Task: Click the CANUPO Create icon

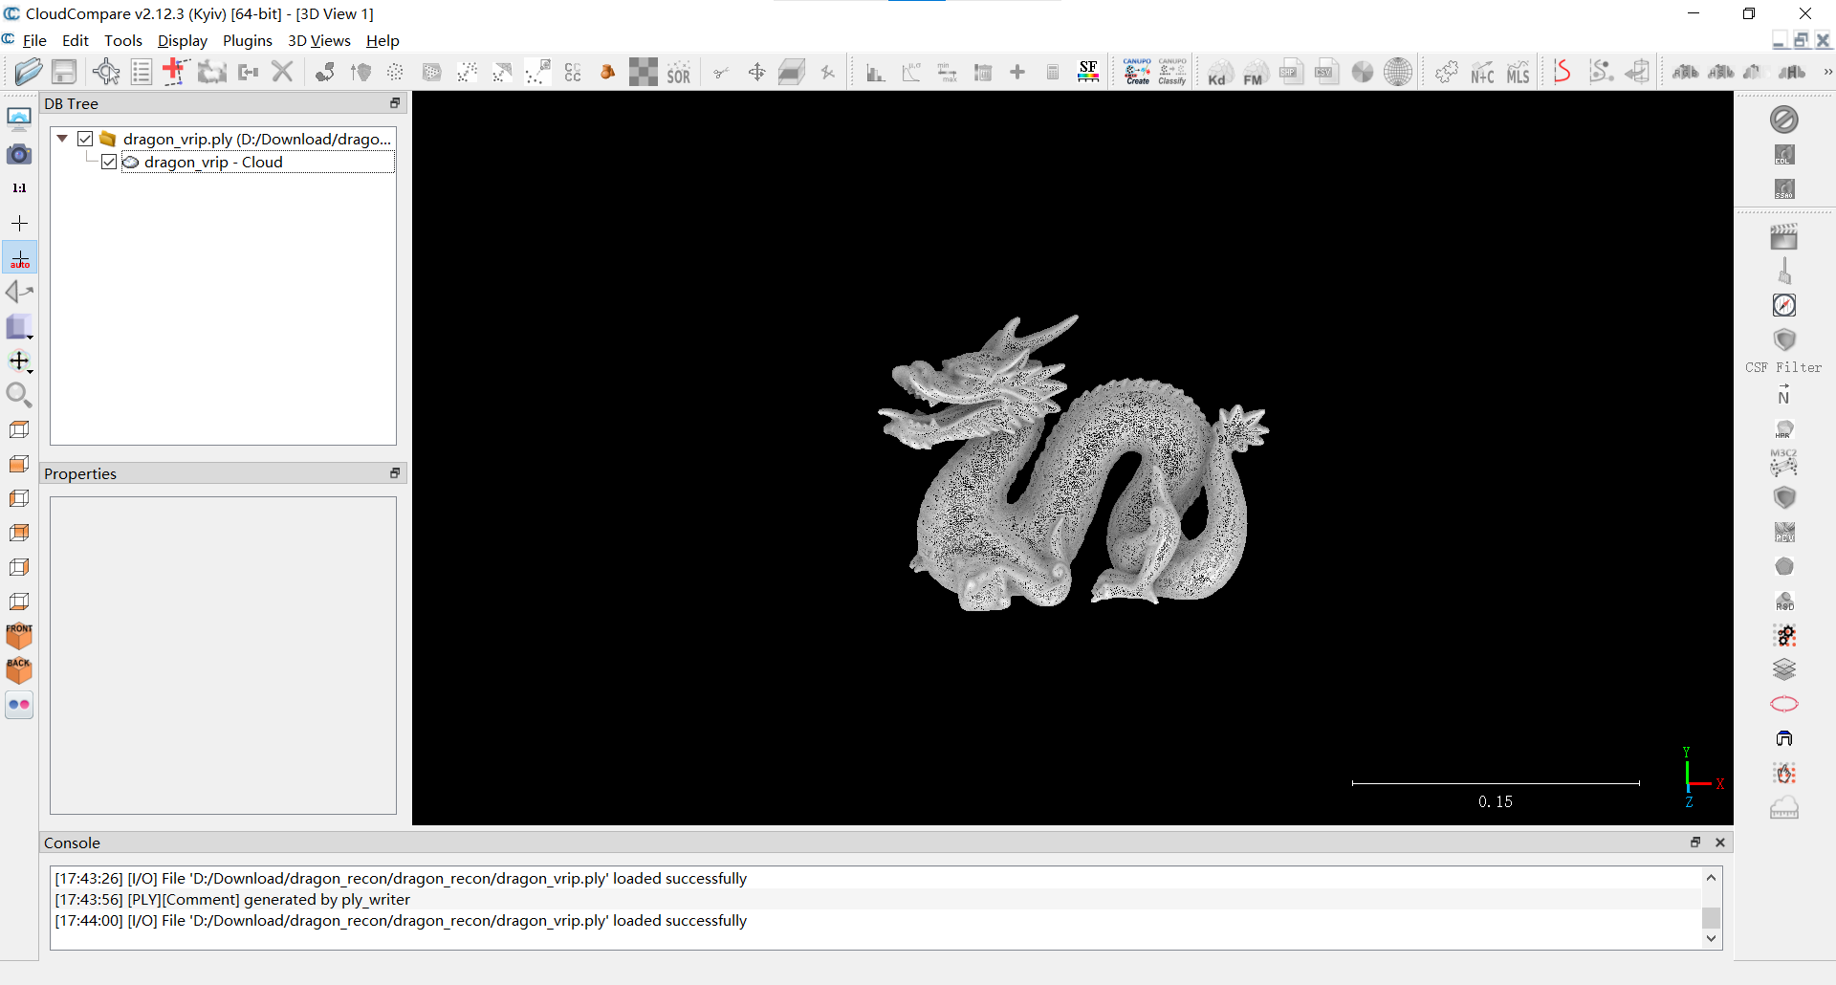Action: (1137, 72)
